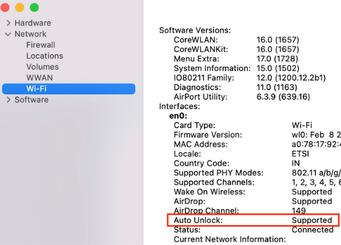
Task: Click the Auto Unlock label
Action: pos(198,220)
